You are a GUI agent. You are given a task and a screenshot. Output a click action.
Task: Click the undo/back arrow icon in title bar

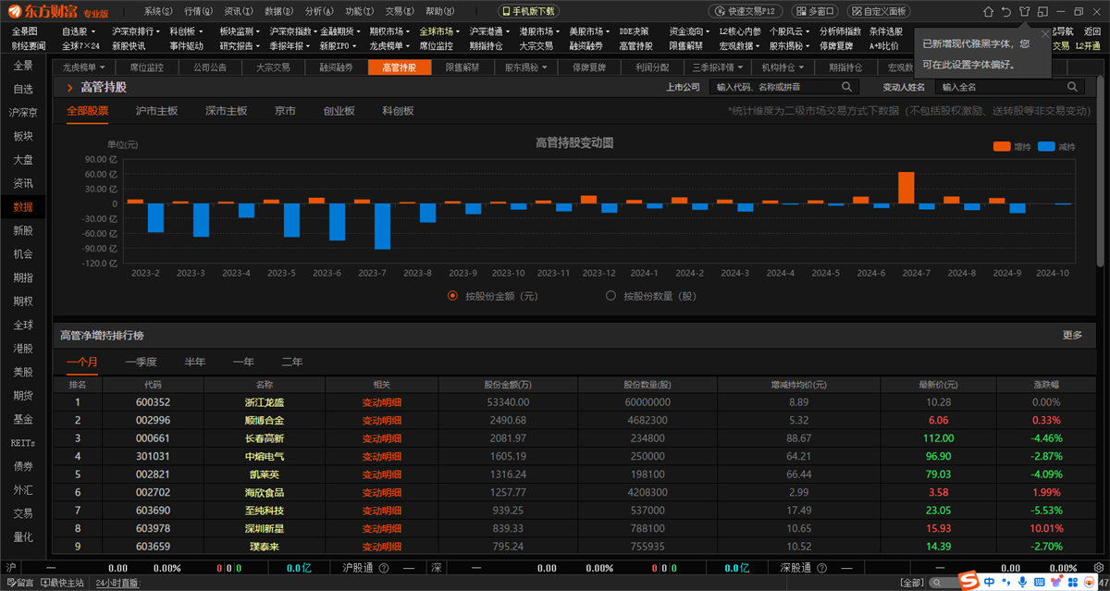pyautogui.click(x=1005, y=11)
